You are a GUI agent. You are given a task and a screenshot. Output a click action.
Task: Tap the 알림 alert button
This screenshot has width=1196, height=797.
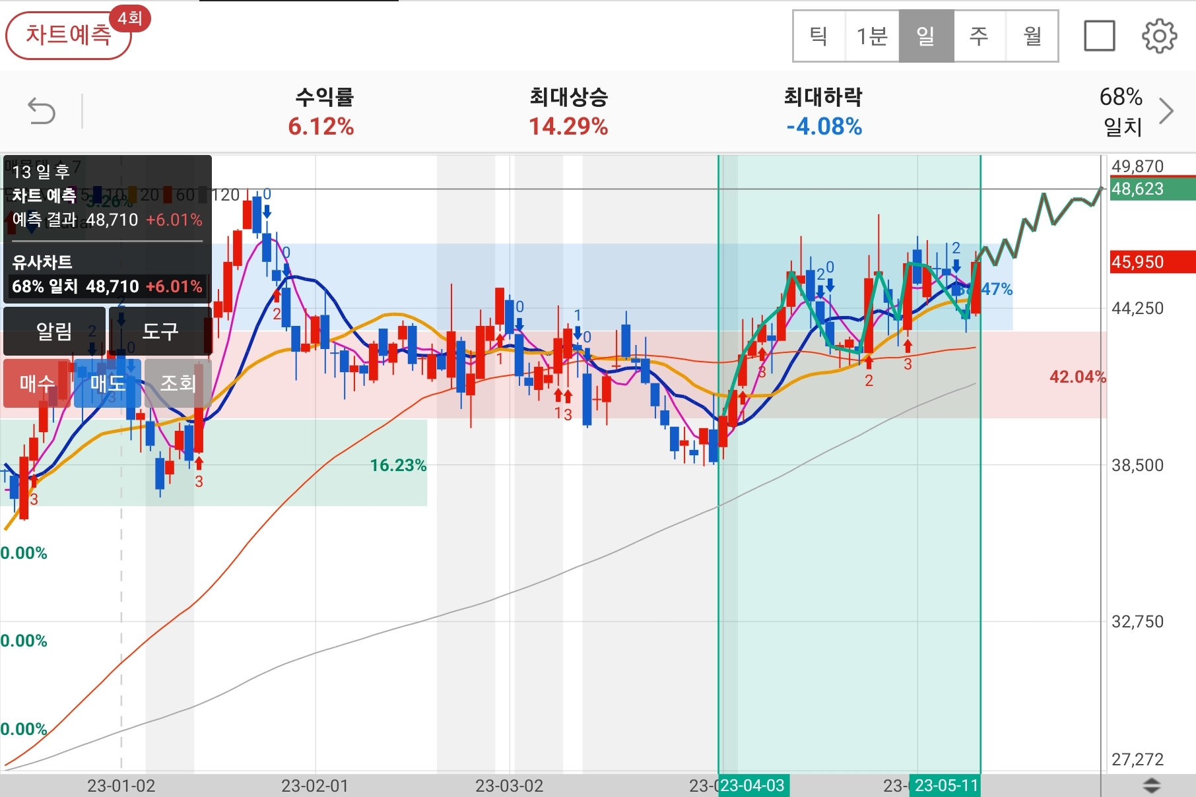(54, 331)
